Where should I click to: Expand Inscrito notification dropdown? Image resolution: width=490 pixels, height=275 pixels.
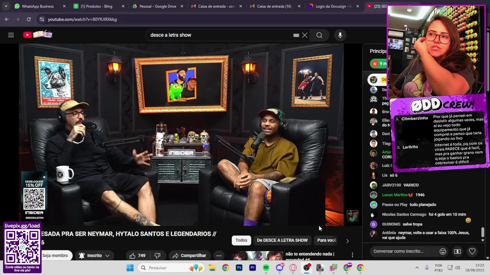[x=107, y=256]
